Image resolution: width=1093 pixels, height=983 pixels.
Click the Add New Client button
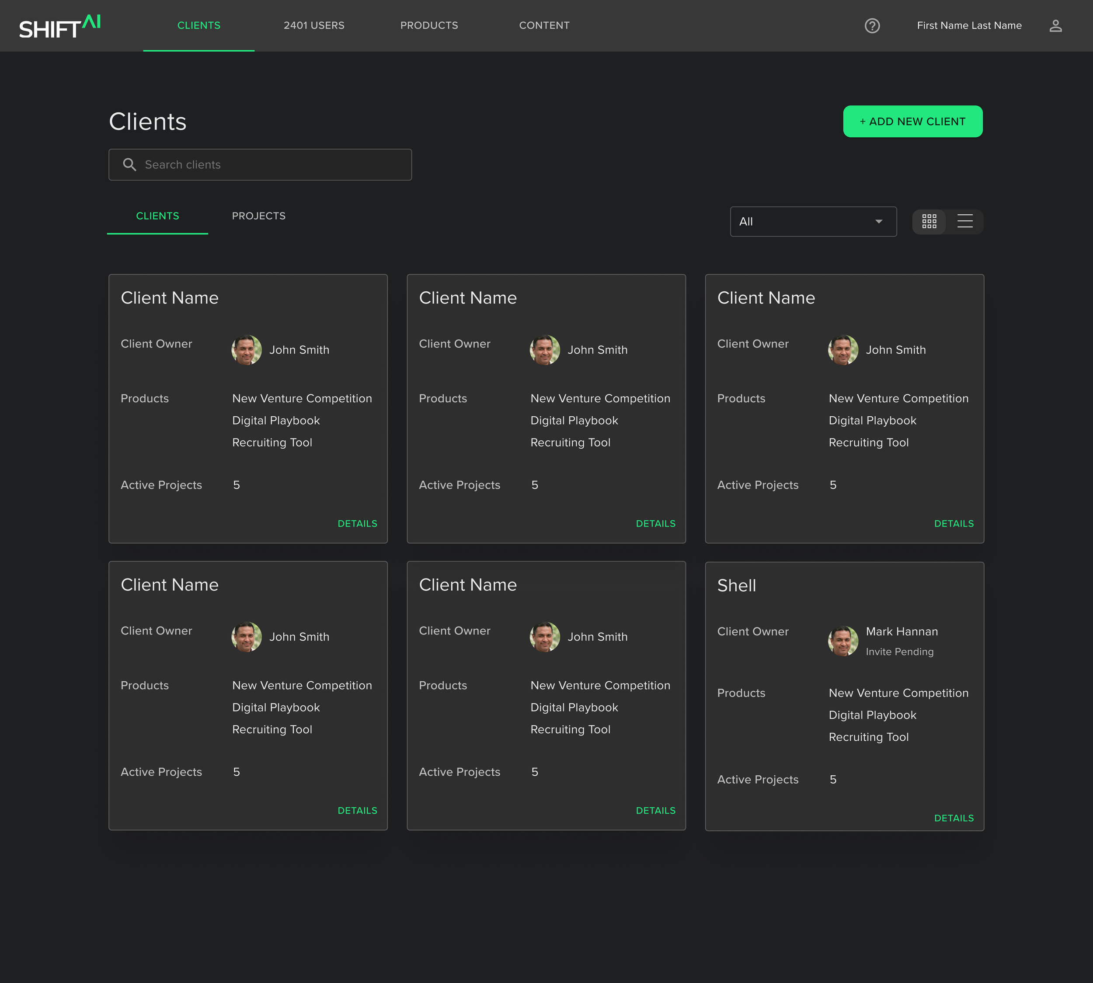912,122
